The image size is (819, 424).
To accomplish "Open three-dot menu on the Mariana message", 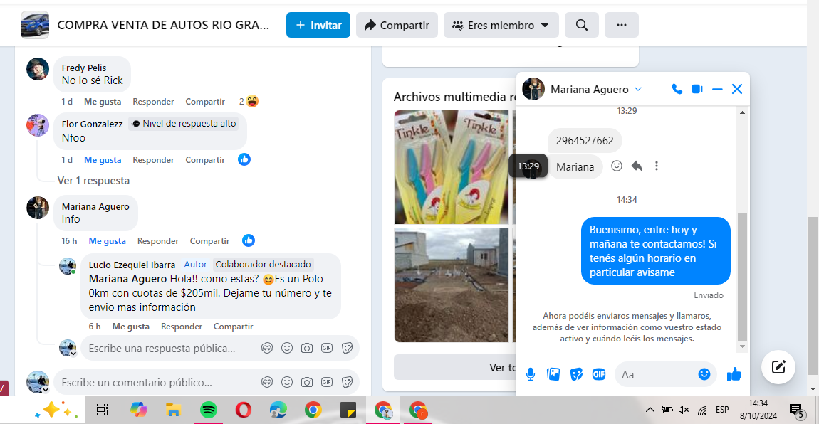I will coord(657,166).
